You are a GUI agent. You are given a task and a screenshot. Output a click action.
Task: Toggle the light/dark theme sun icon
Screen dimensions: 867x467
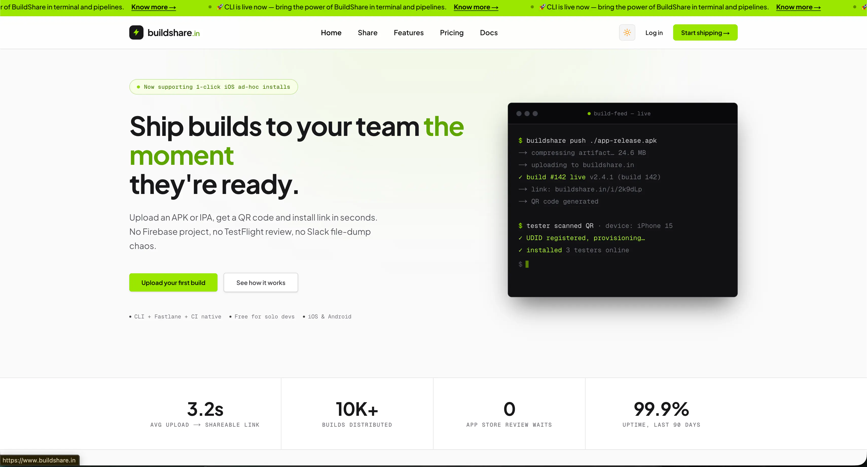(627, 32)
